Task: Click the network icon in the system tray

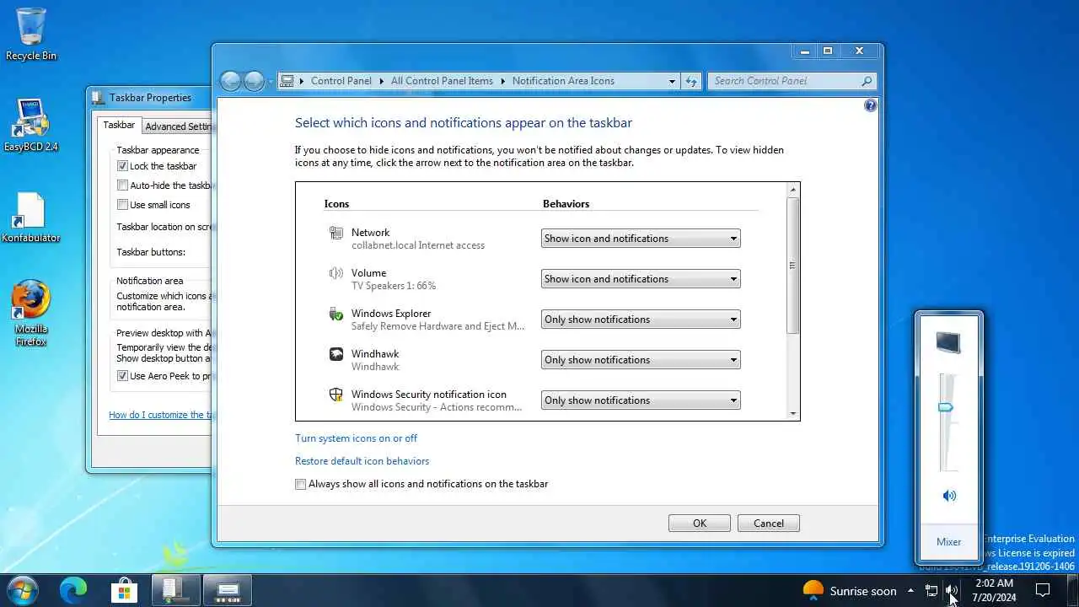Action: tap(931, 591)
